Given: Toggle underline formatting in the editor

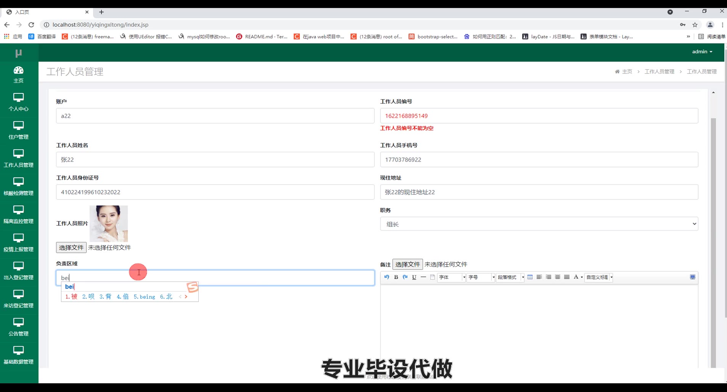Looking at the screenshot, I should [x=414, y=277].
